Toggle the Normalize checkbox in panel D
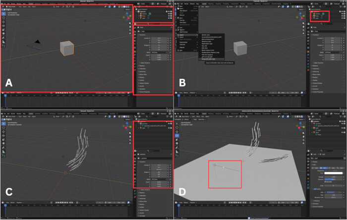Screen dimensions: 347x220 coord(325,182)
